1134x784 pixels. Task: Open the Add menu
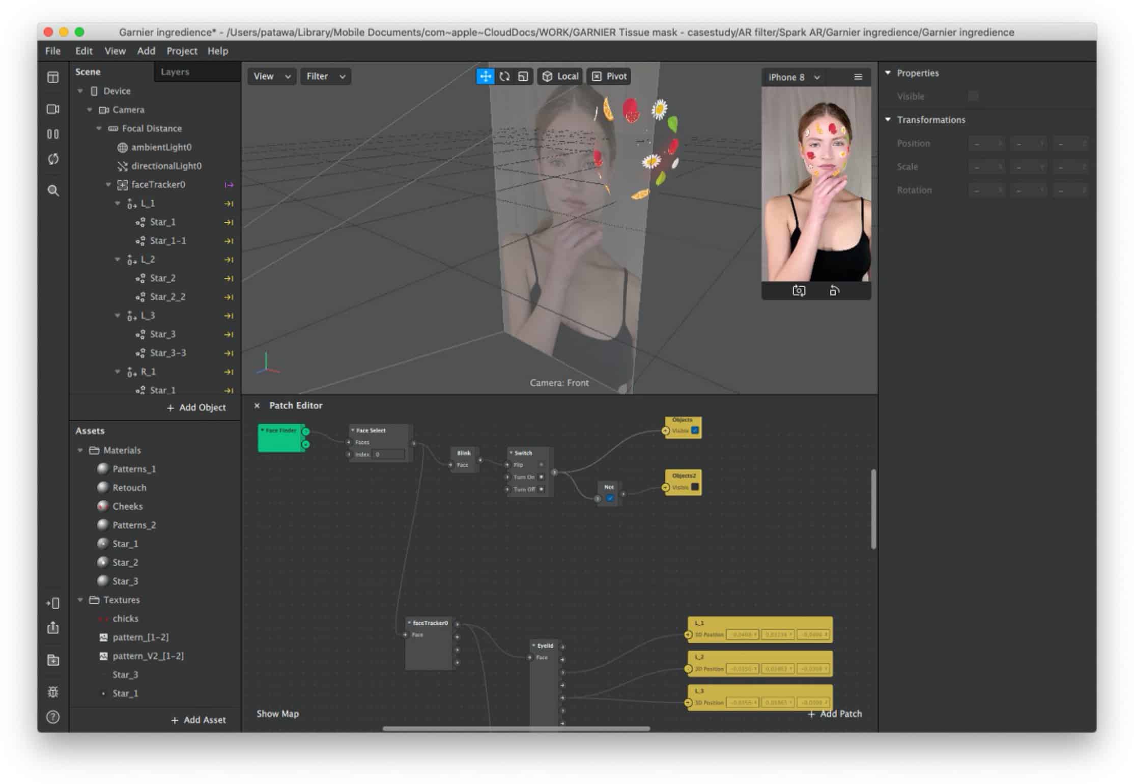pos(146,51)
